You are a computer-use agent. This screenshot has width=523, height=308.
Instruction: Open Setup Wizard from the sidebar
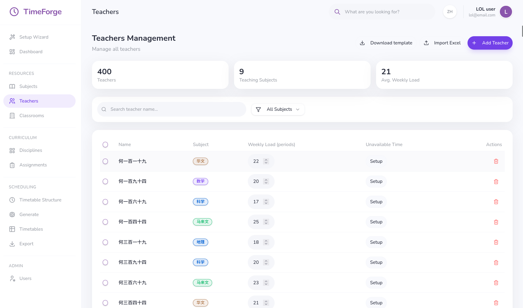(x=39, y=37)
